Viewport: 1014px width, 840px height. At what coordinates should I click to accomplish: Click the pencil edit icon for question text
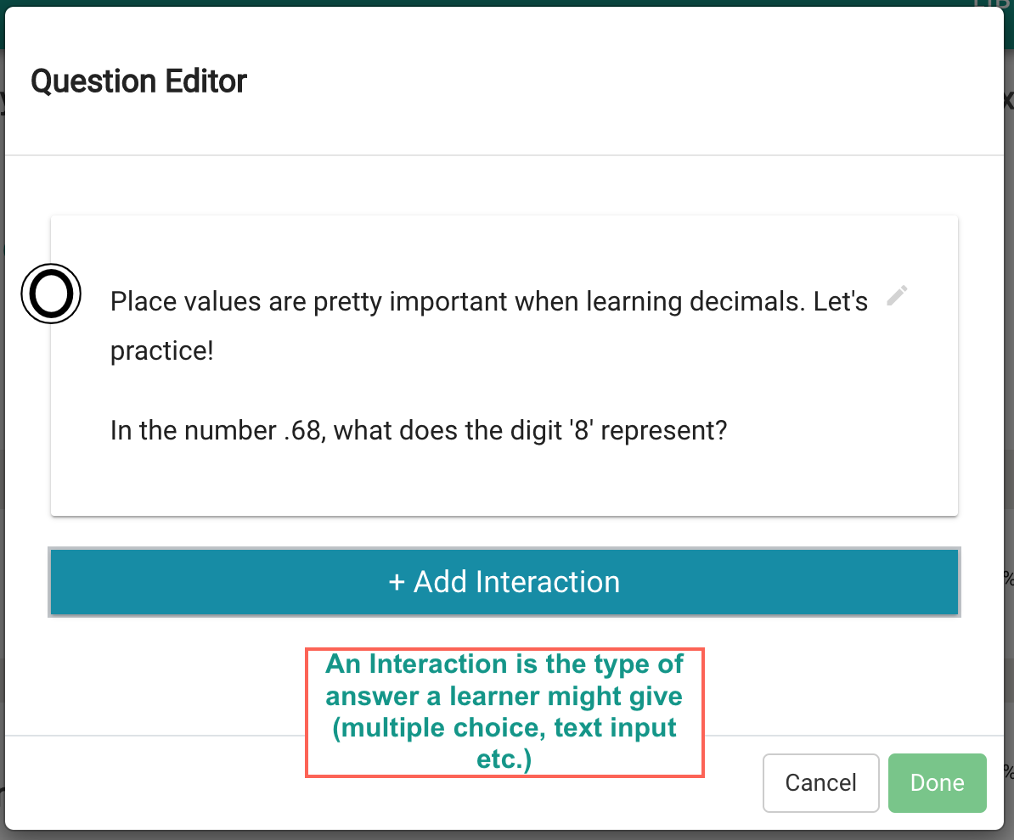pyautogui.click(x=896, y=296)
